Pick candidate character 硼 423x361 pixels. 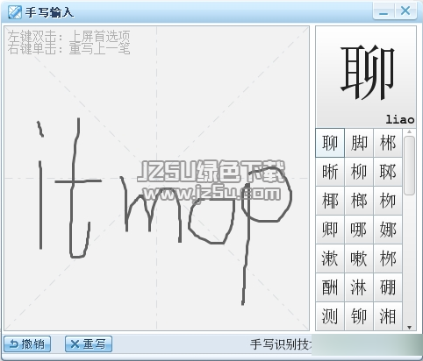tap(388, 287)
